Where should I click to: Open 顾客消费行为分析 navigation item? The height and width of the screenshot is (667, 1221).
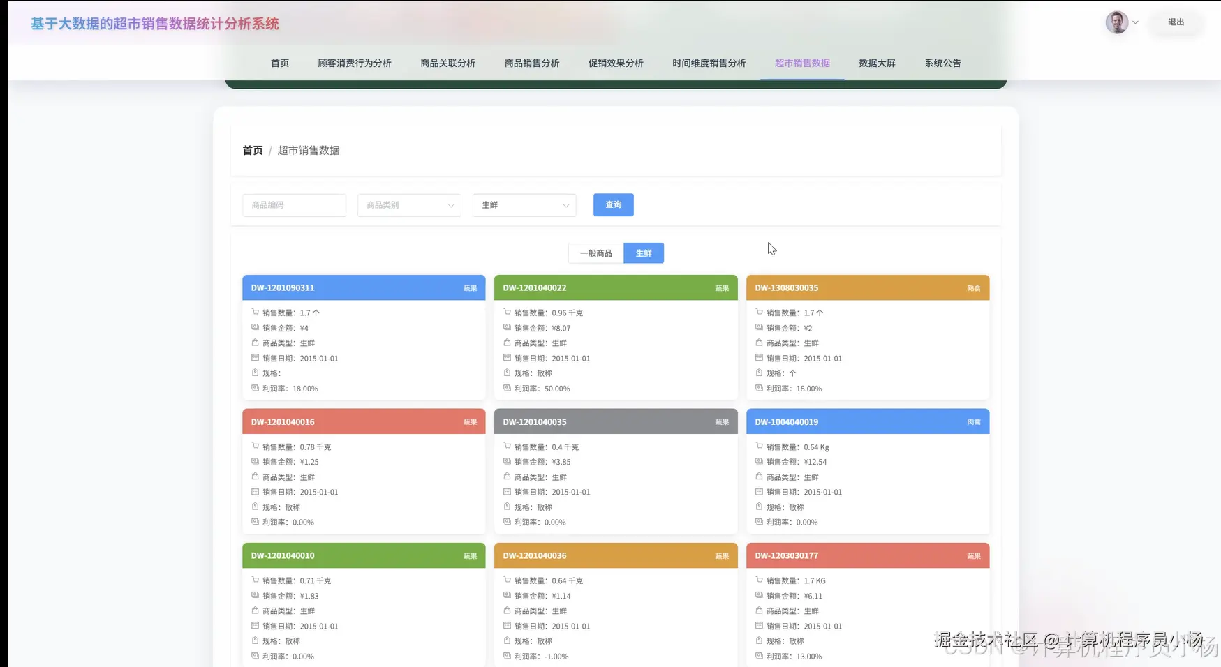coord(355,63)
